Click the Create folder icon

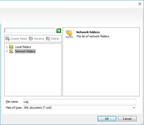coord(8,39)
